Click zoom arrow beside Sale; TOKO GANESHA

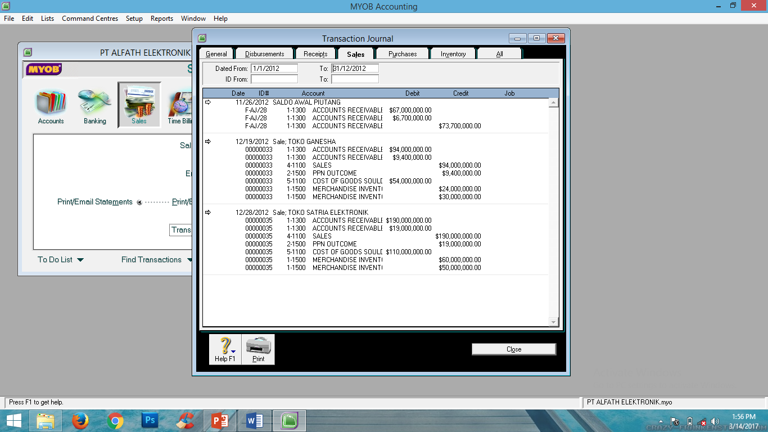[207, 141]
